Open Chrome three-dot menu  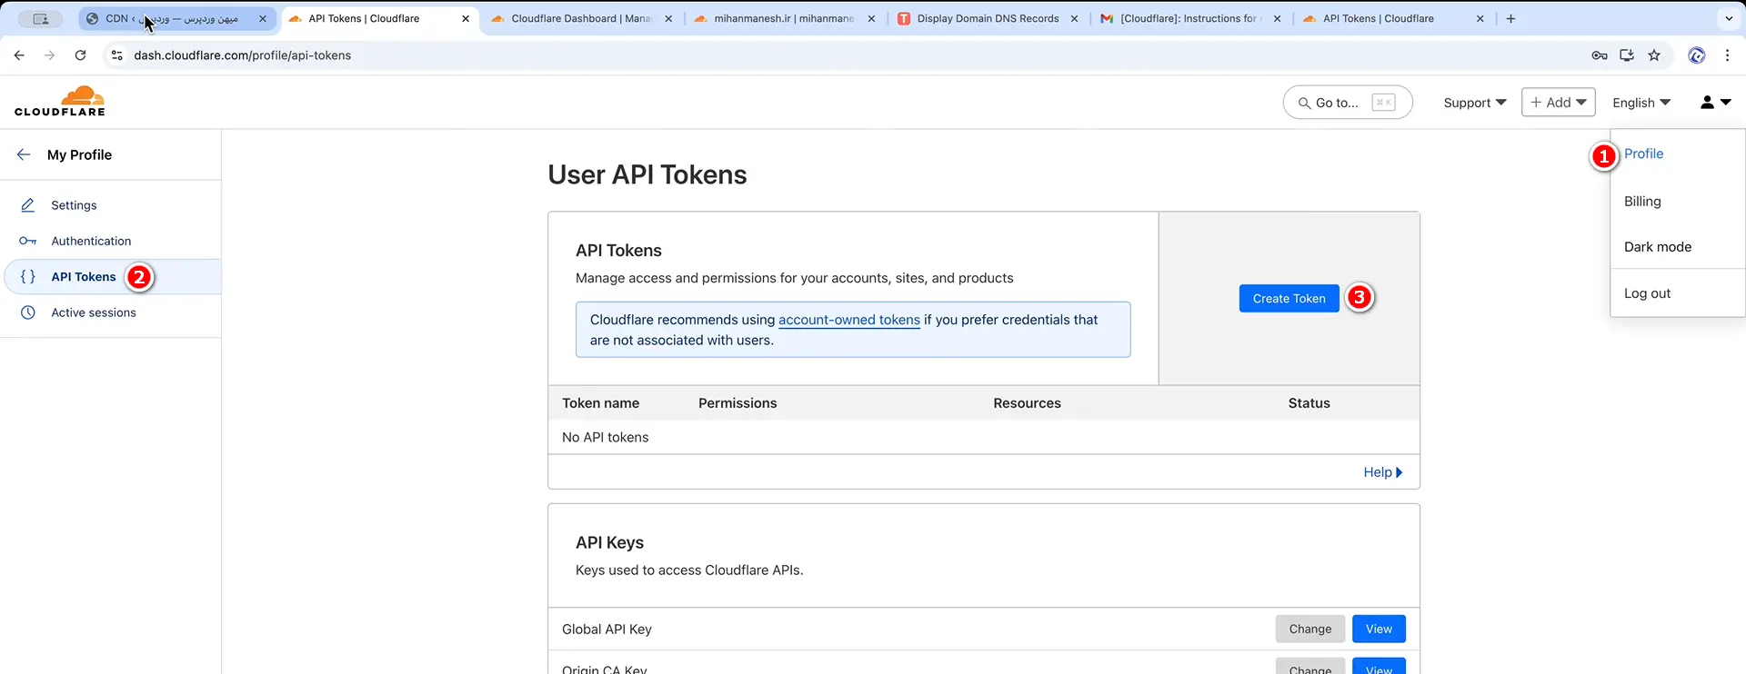1727,55
